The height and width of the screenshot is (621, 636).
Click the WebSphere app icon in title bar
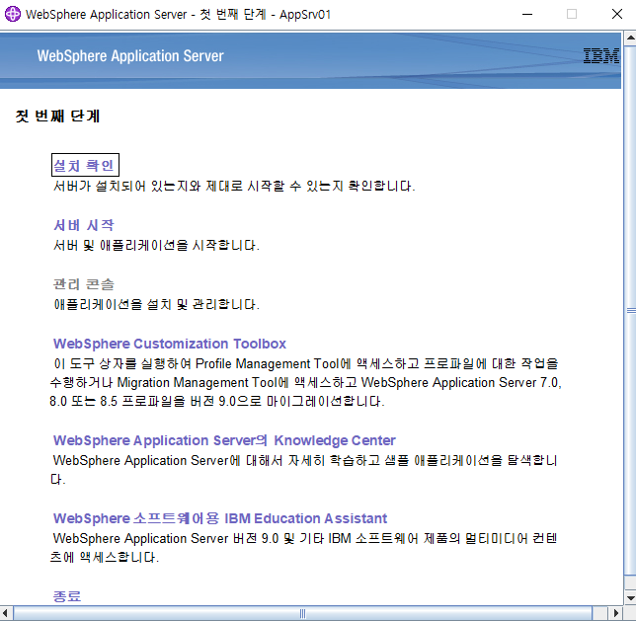click(x=13, y=14)
